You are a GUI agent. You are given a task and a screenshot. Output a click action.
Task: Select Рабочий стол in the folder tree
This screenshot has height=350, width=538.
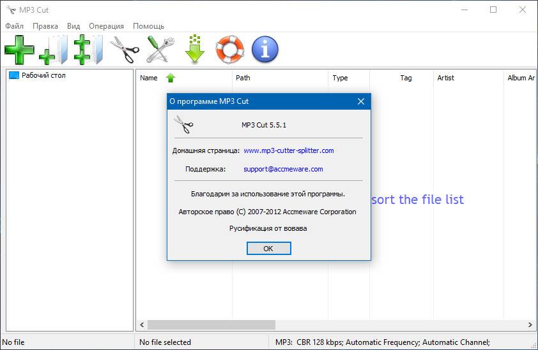[x=43, y=75]
